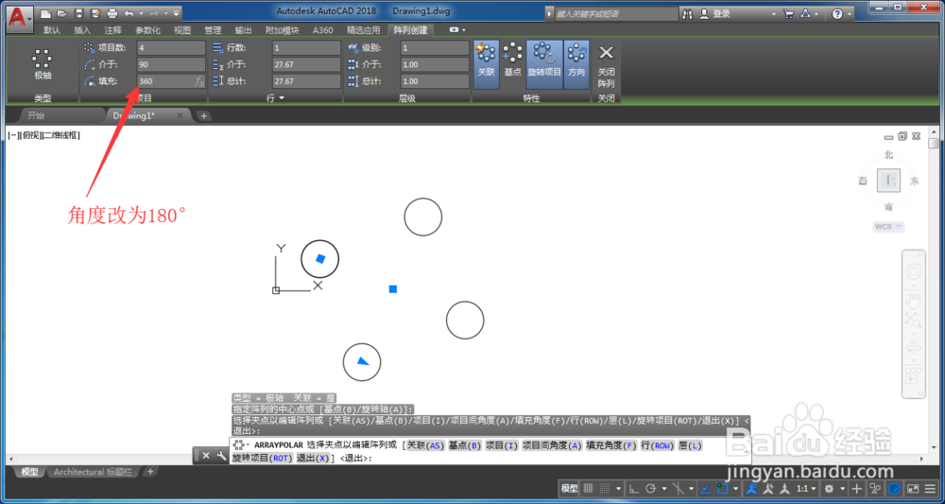945x504 pixels.
Task: Click the Autodesk A360 triangle icon
Action: click(806, 13)
